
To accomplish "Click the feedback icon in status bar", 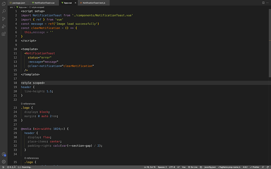I will click(x=263, y=167).
